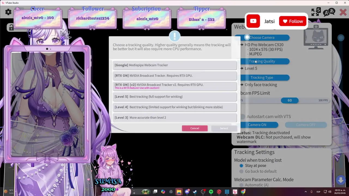
Task: Click the red Ca app taskbar icon
Action: (219, 192)
